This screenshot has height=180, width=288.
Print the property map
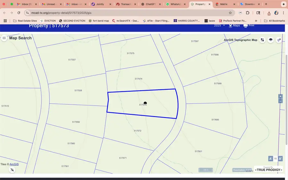pos(249,26)
